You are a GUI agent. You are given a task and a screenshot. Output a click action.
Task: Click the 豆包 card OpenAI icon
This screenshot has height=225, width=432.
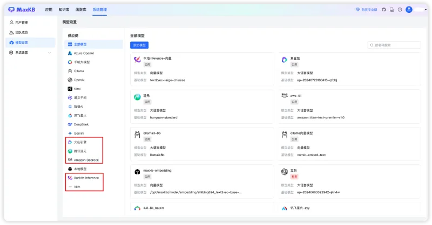tap(285, 172)
